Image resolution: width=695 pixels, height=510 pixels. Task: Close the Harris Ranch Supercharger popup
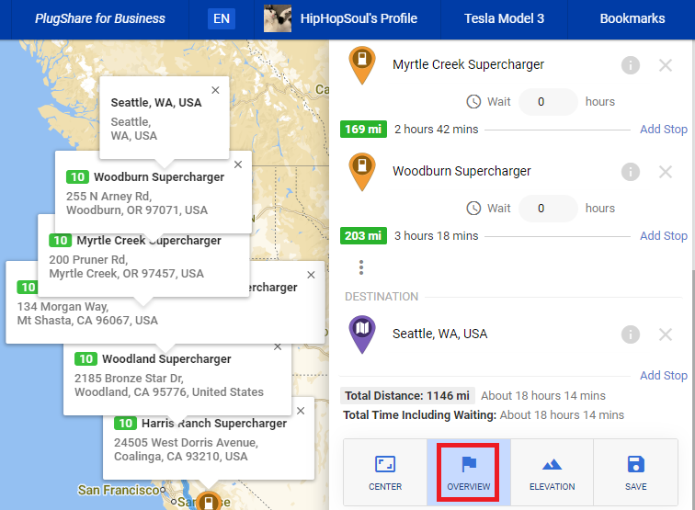tap(301, 411)
